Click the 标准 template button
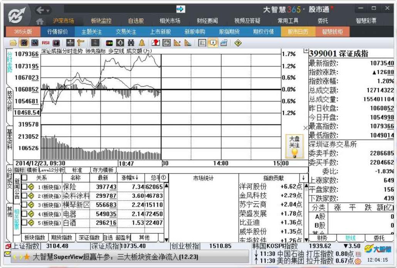This screenshot has width=397, height=268. coord(77,170)
